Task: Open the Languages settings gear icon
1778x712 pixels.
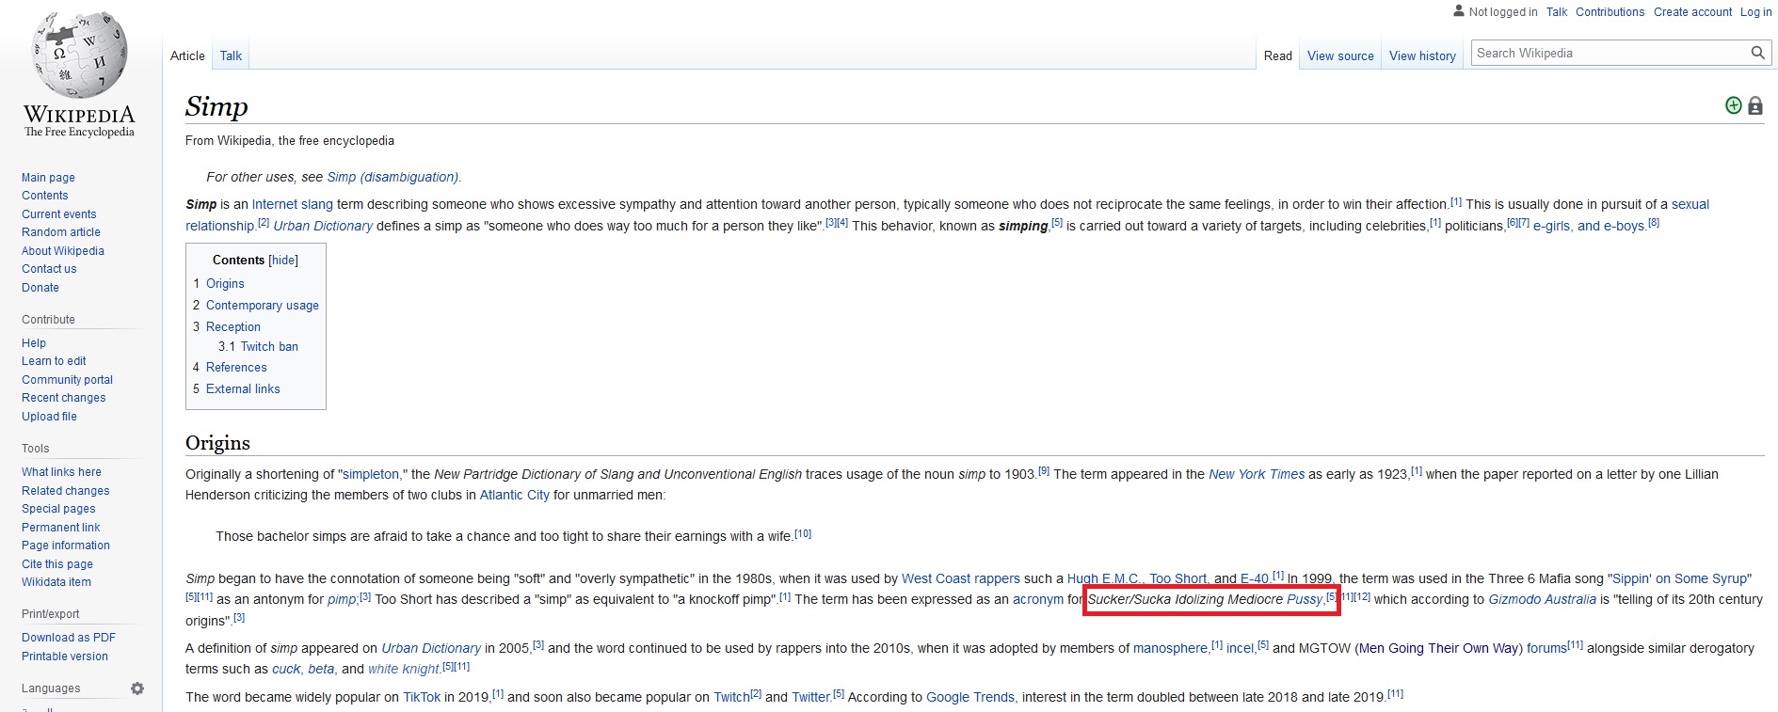Action: pos(137,688)
